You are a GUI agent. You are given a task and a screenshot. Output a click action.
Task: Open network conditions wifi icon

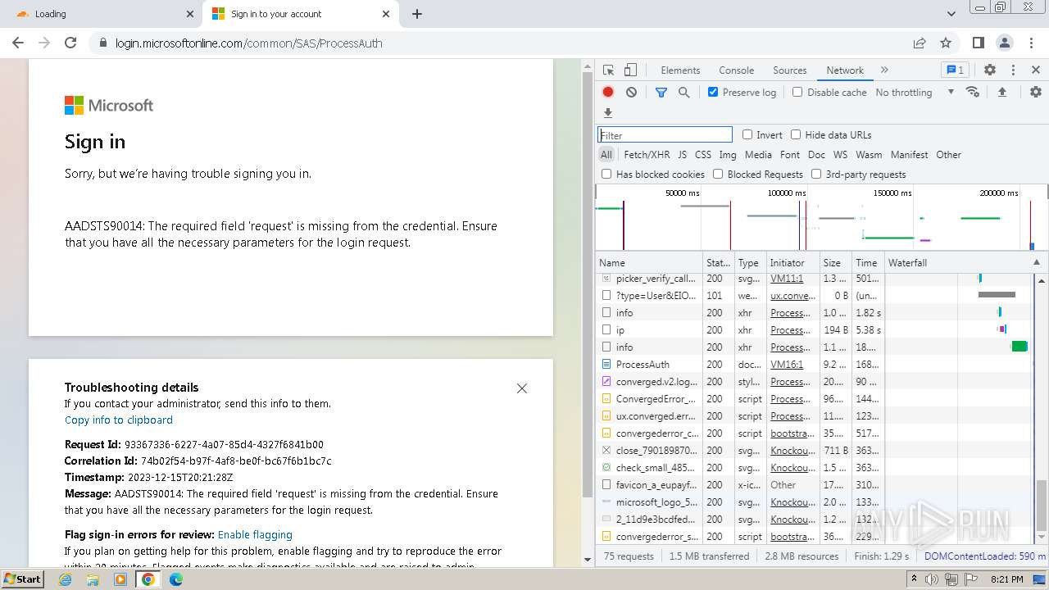(x=973, y=92)
